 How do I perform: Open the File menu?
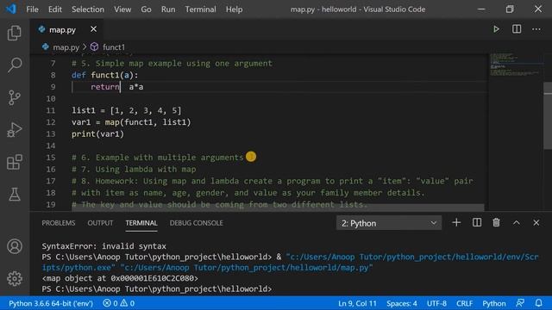33,9
